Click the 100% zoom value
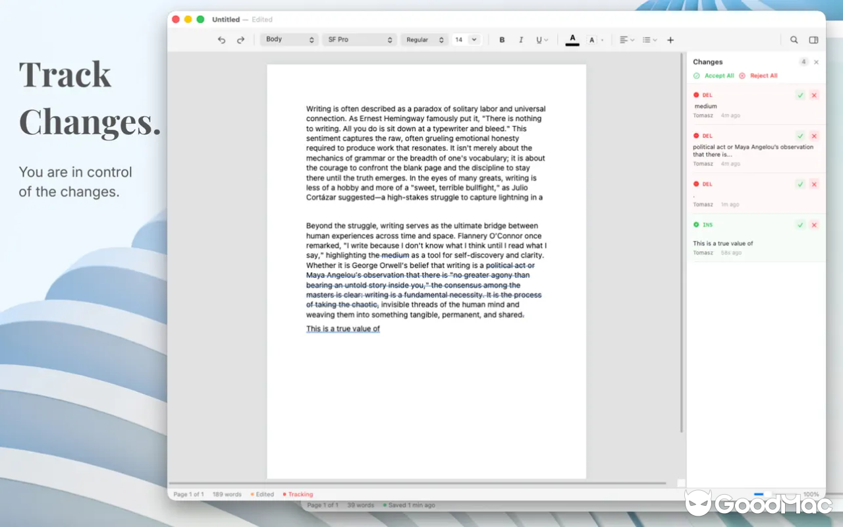 (811, 495)
